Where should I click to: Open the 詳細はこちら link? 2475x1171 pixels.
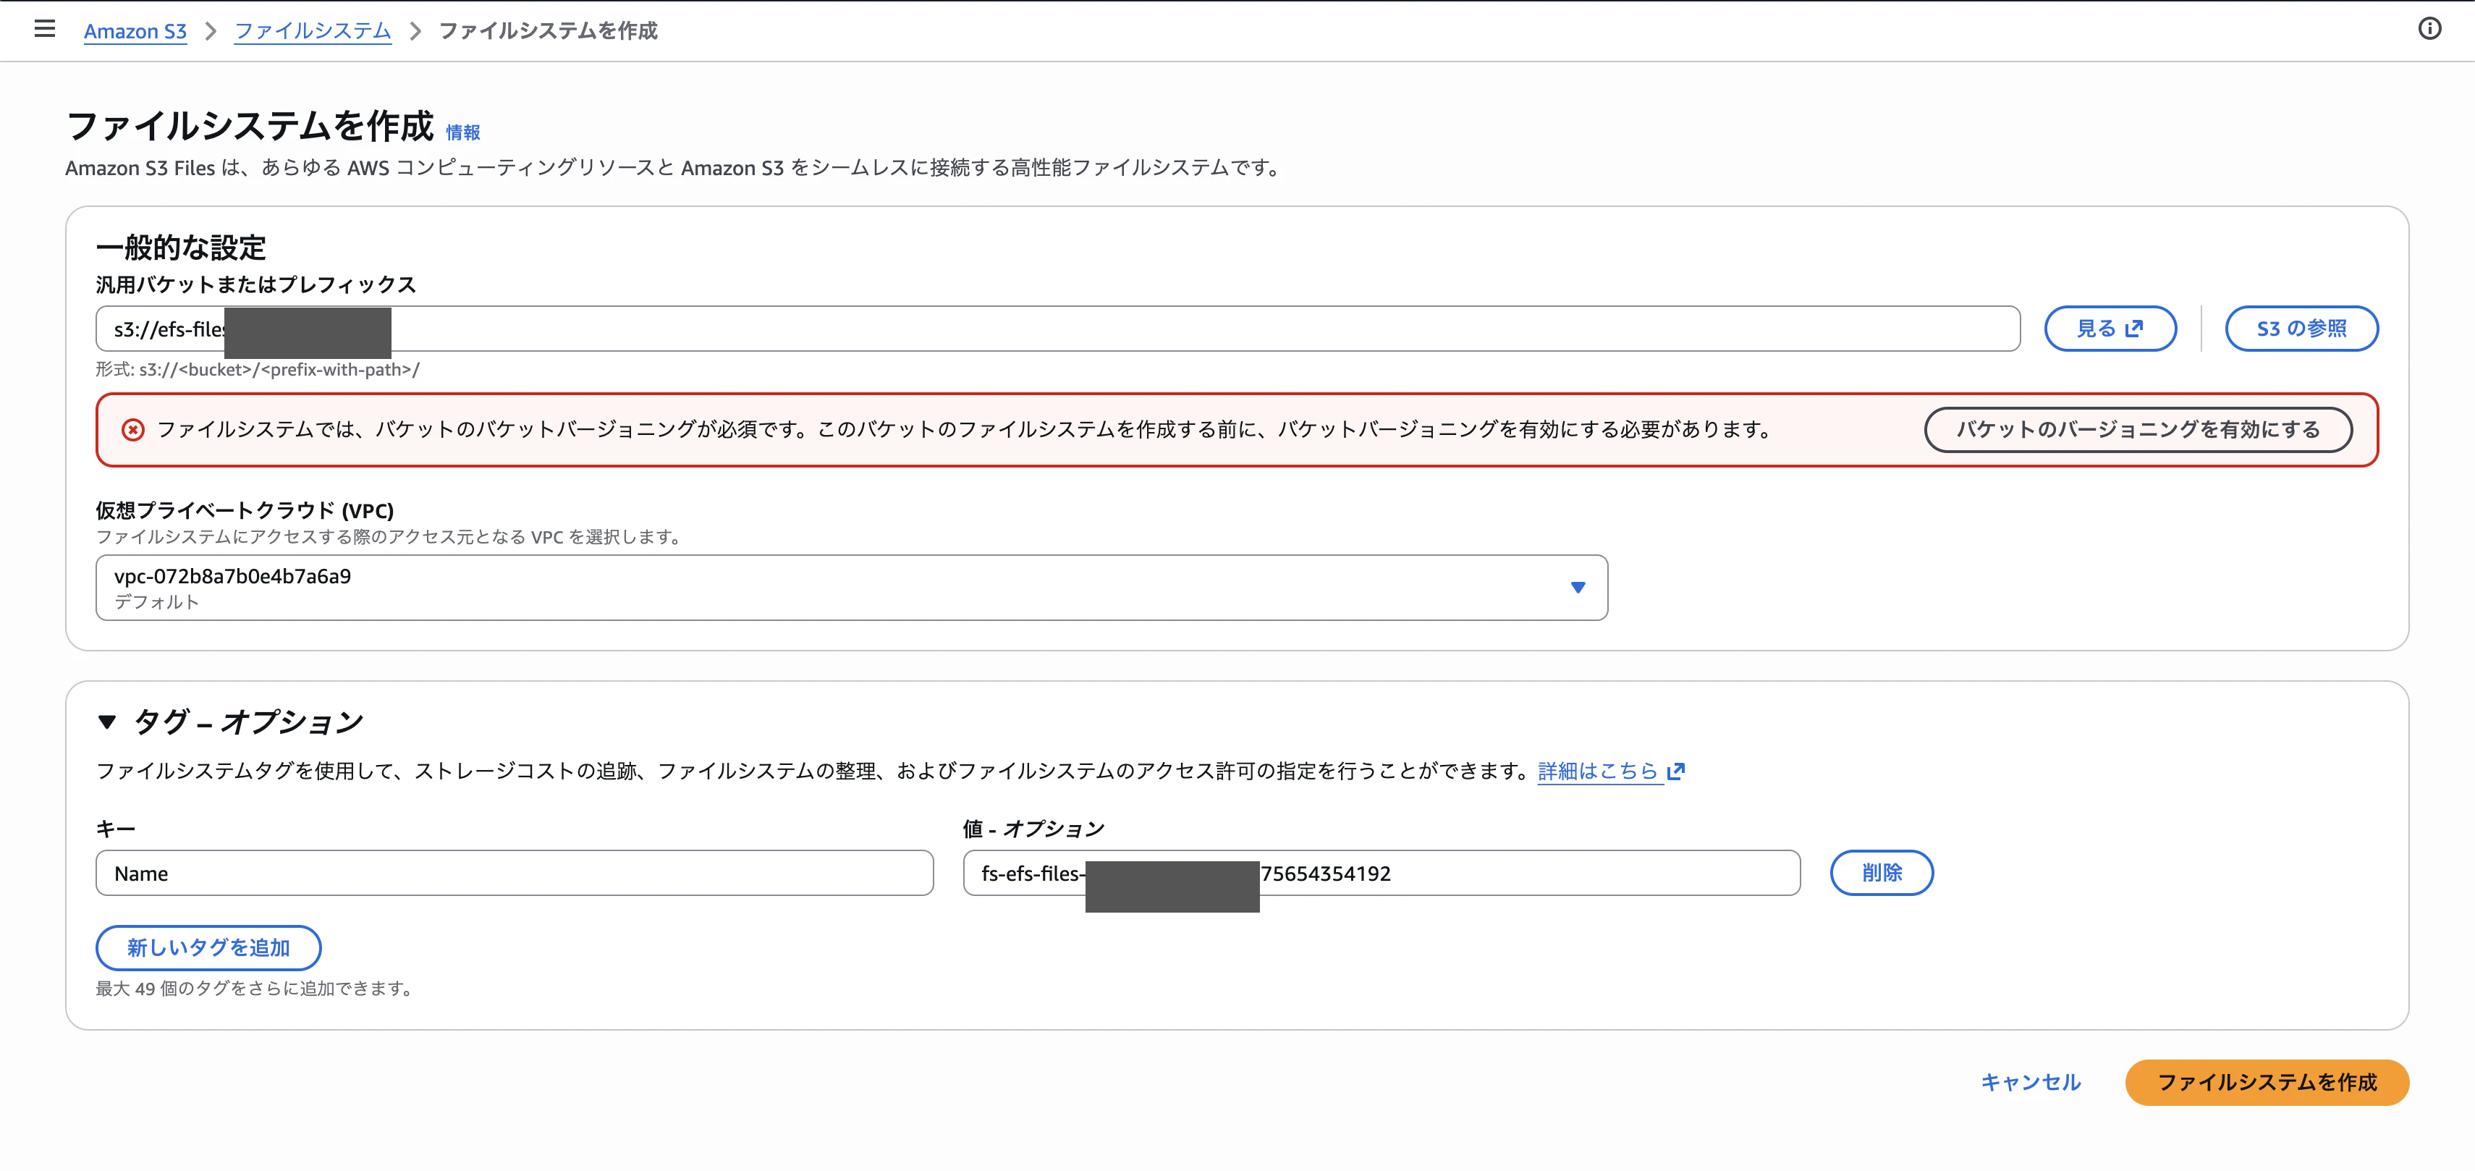coord(1610,771)
